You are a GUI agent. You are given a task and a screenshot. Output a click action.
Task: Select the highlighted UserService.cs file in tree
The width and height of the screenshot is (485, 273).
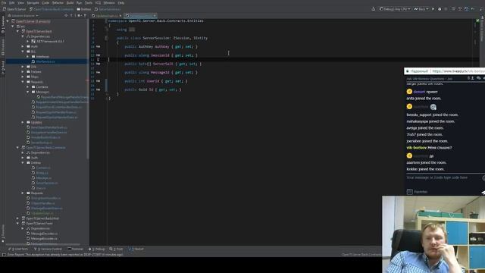pyautogui.click(x=45, y=61)
